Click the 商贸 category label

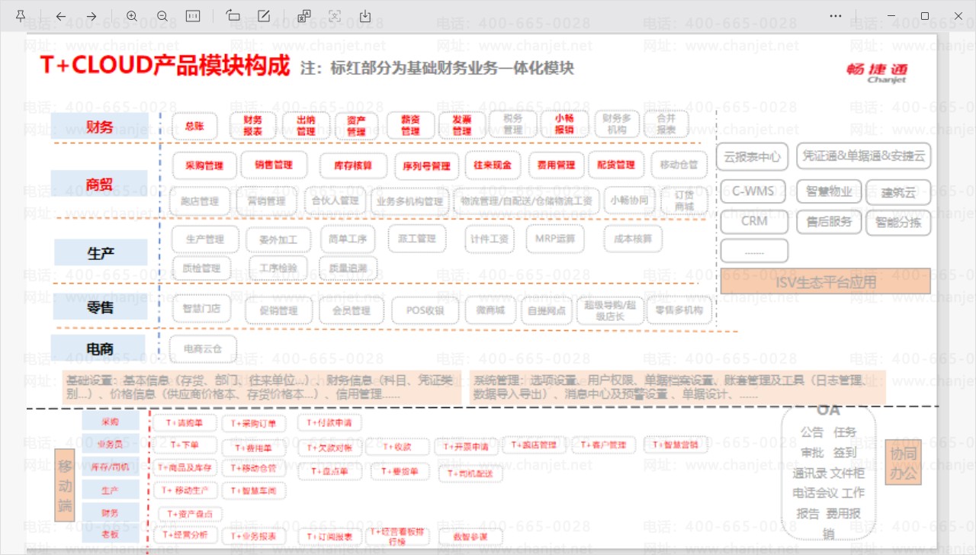click(x=99, y=184)
